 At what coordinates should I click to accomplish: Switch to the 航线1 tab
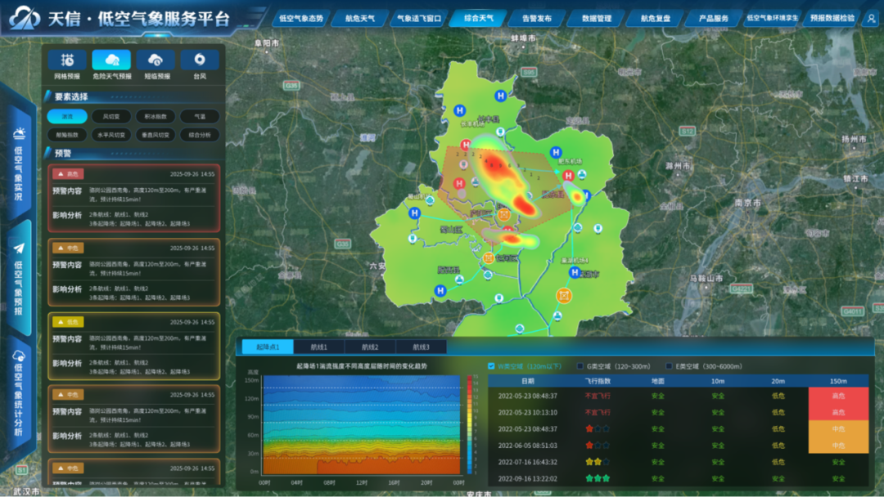(x=319, y=347)
